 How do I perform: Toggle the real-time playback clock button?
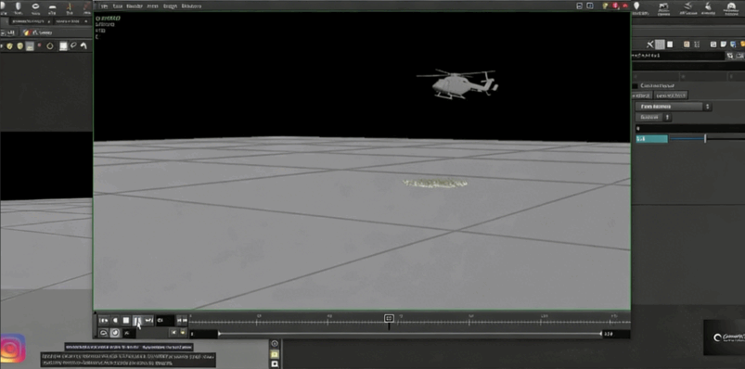click(115, 333)
